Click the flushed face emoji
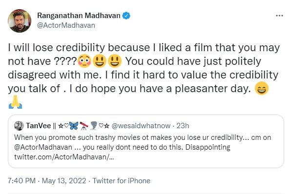This screenshot has width=291, height=194. (x=84, y=61)
